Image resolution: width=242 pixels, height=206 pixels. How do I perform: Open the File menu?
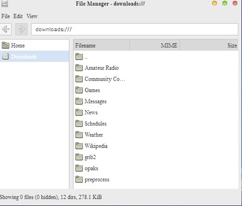click(x=6, y=16)
